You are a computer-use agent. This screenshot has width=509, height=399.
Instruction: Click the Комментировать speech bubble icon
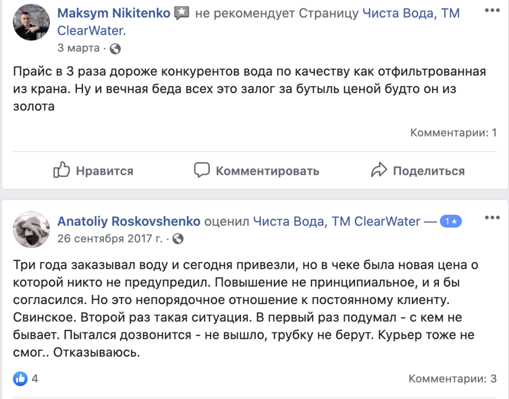click(x=201, y=170)
